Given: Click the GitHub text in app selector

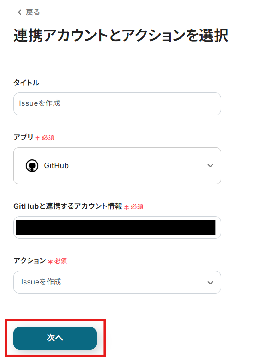Looking at the screenshot, I should 56,166.
